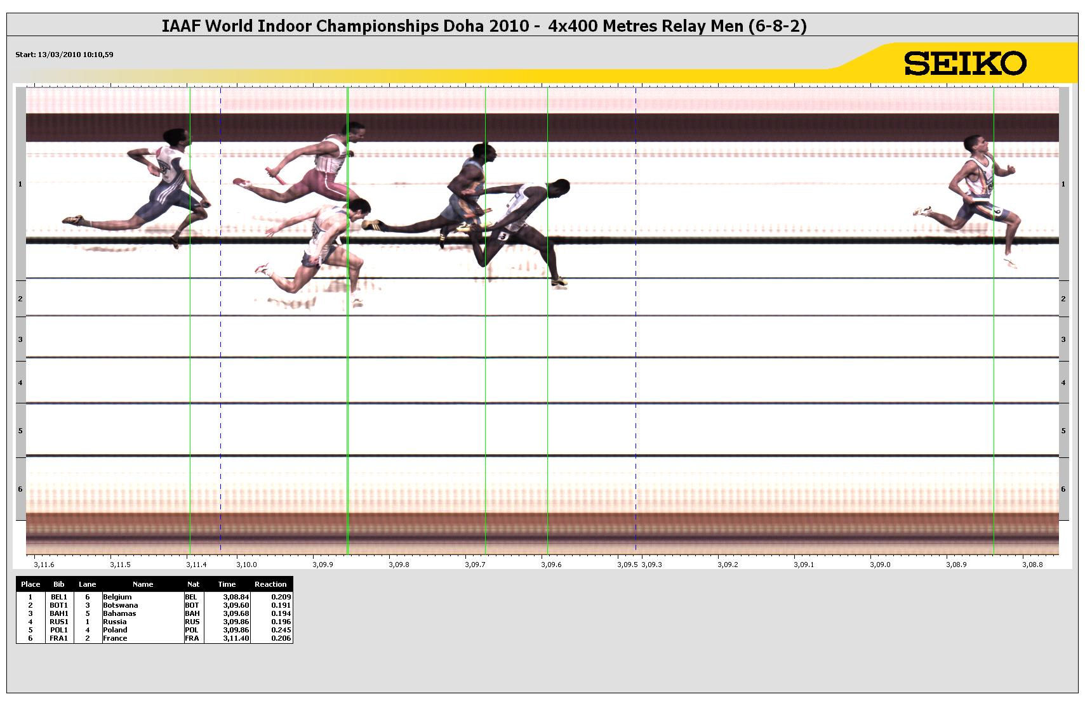
Task: Select the lane 6 label on right side
Action: 1063,490
